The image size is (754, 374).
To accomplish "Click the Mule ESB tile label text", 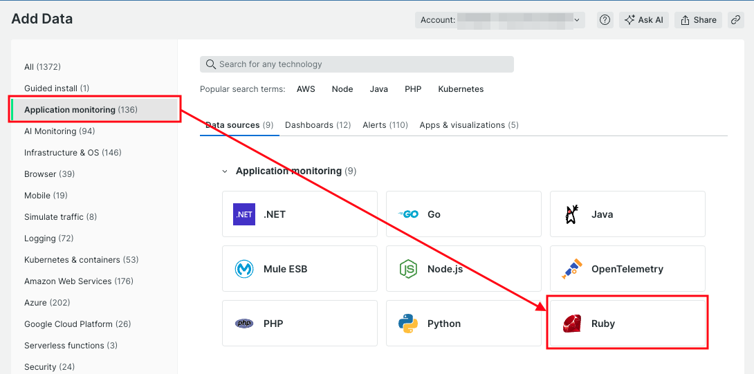I will click(285, 269).
